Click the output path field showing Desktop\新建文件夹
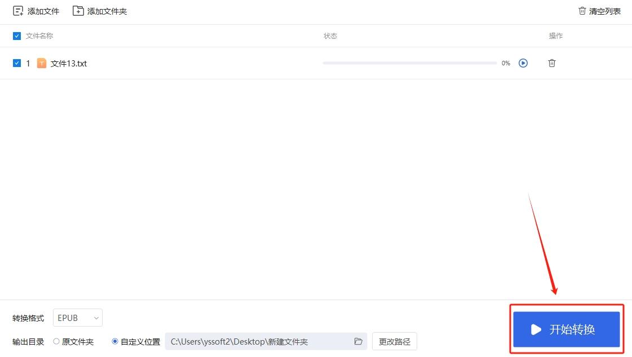 click(x=266, y=341)
